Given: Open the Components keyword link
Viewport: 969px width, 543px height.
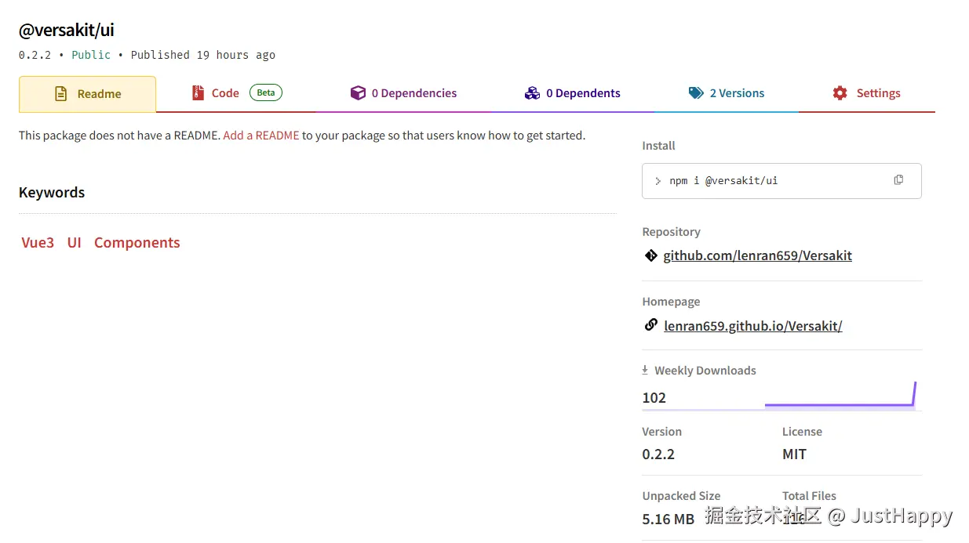Looking at the screenshot, I should tap(137, 243).
